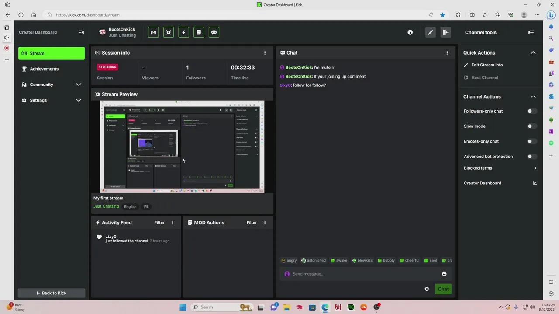Select the lightning quick-actions icon
559x314 pixels.
(183, 32)
